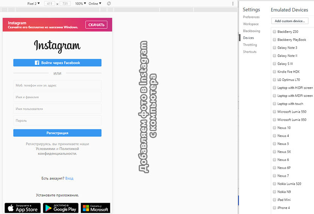Open the Политикой конфиденциальности link
Viewport: 314px width, 214px height.
coord(58,151)
